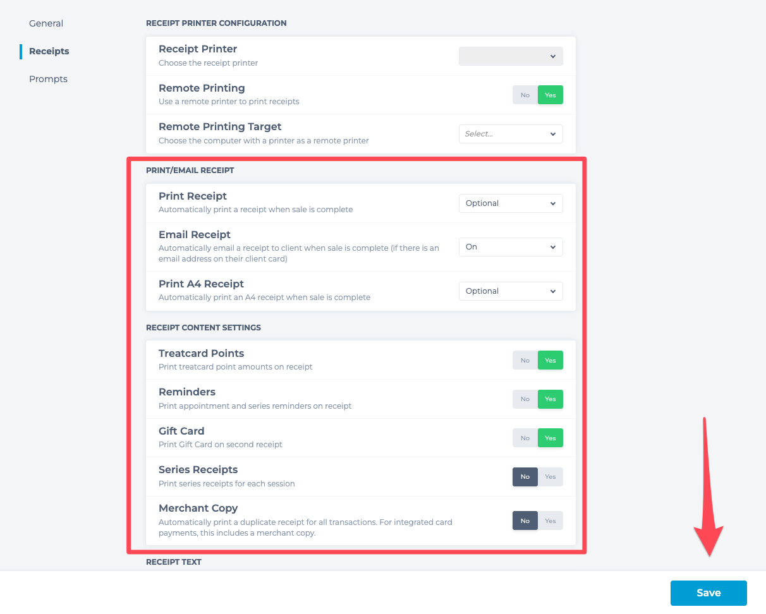Open the Email Receipt dropdown

click(x=510, y=247)
